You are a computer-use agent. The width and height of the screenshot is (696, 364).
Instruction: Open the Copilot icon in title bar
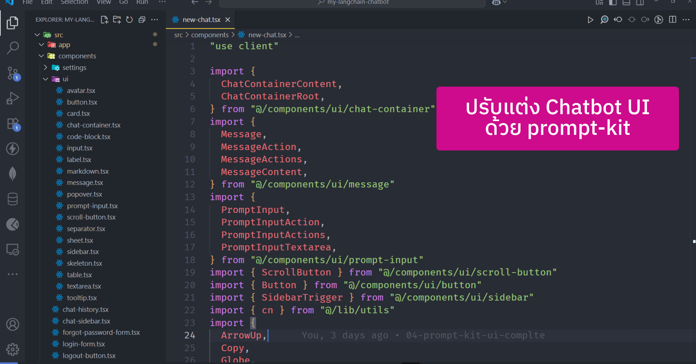click(496, 2)
